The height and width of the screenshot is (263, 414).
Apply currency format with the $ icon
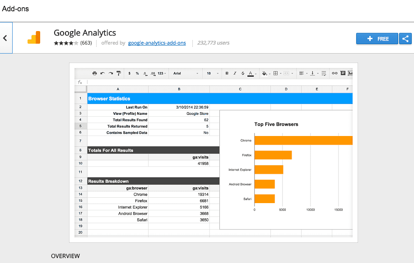pos(130,73)
